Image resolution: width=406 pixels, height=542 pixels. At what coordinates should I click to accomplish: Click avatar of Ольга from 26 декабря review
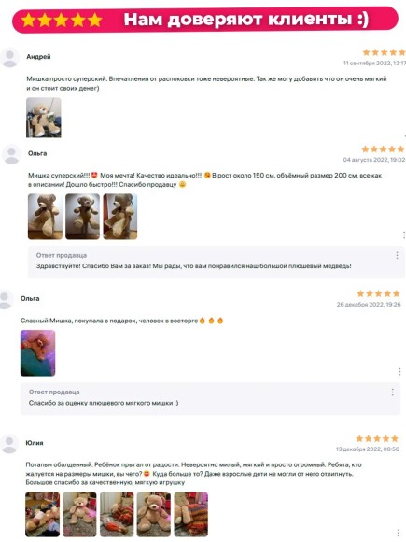(6, 299)
